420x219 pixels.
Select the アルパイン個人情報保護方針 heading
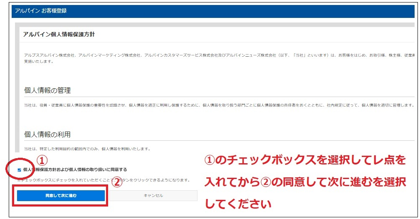click(59, 34)
